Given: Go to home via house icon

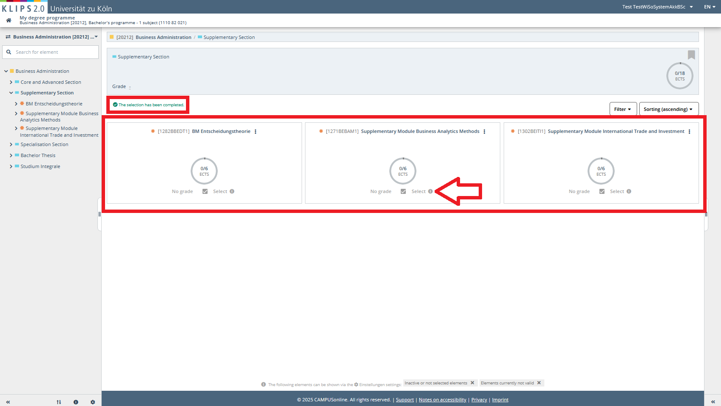Looking at the screenshot, I should (x=8, y=20).
